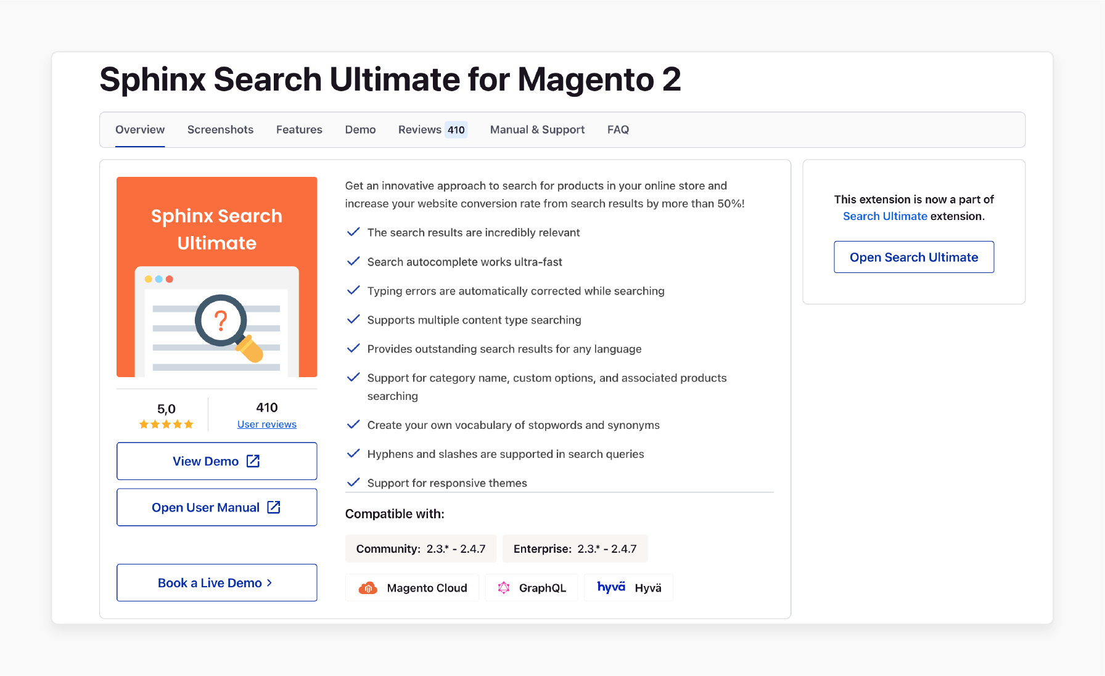Click the Hyvä logo icon
The height and width of the screenshot is (676, 1105).
[x=610, y=587]
